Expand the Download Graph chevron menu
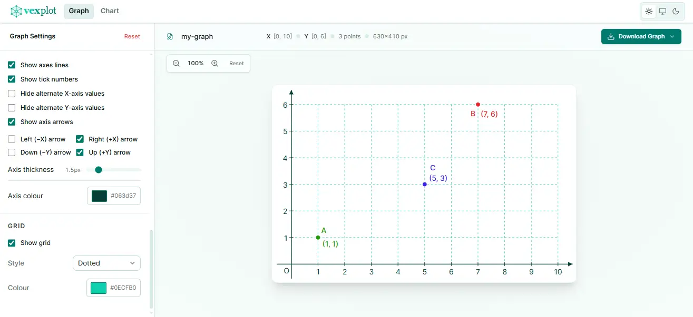Image resolution: width=693 pixels, height=317 pixels. [671, 37]
